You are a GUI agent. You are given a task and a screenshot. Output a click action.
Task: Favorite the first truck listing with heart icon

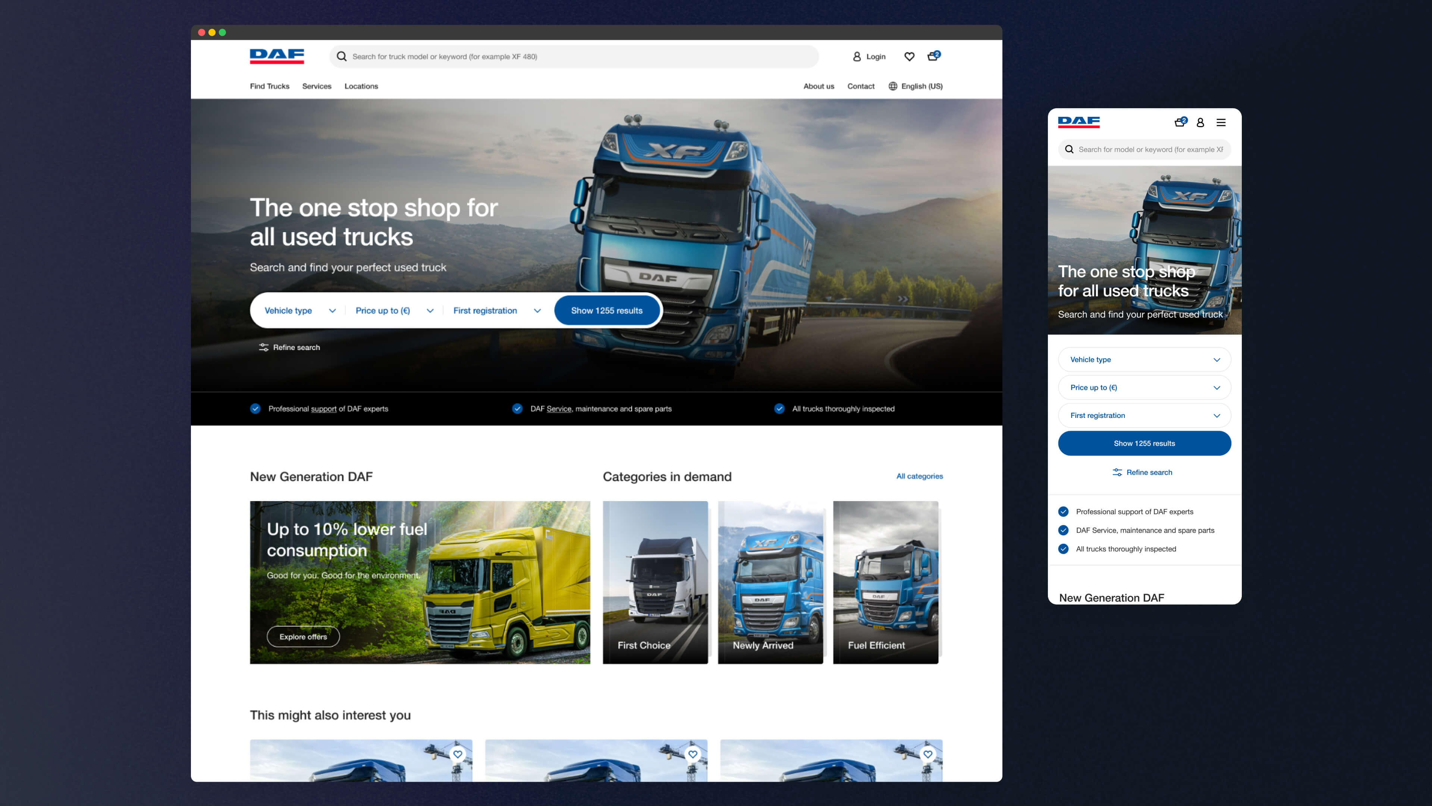458,754
